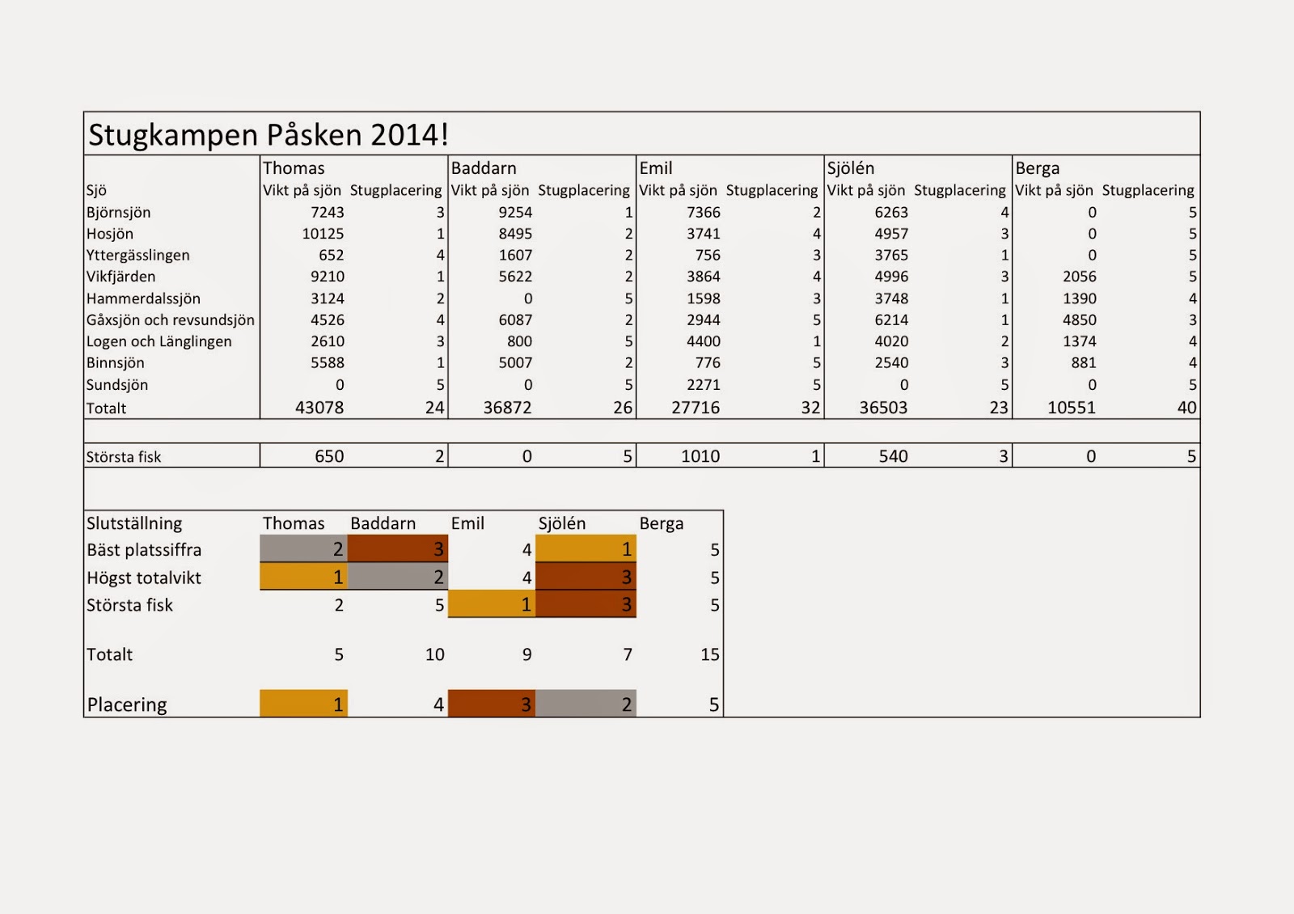1294x914 pixels.
Task: Click the 'Yttergässlingen' row label
Action: point(138,255)
